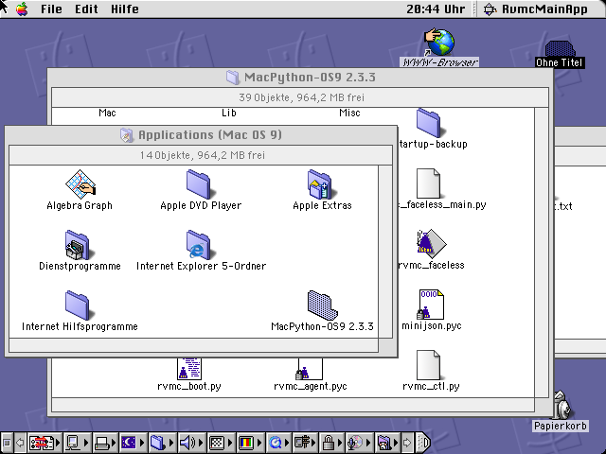This screenshot has width=606, height=454.
Task: Select the rvmc_boot.py script file
Action: (x=189, y=369)
